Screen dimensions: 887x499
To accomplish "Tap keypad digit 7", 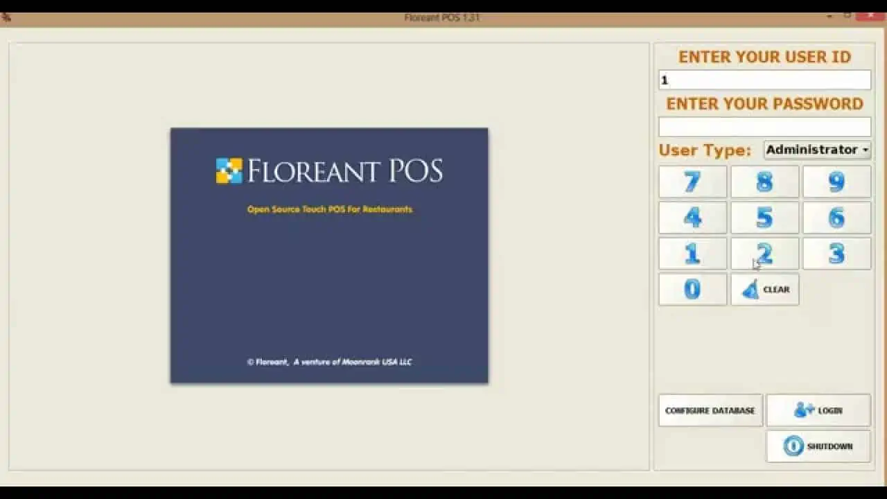I will pos(692,182).
